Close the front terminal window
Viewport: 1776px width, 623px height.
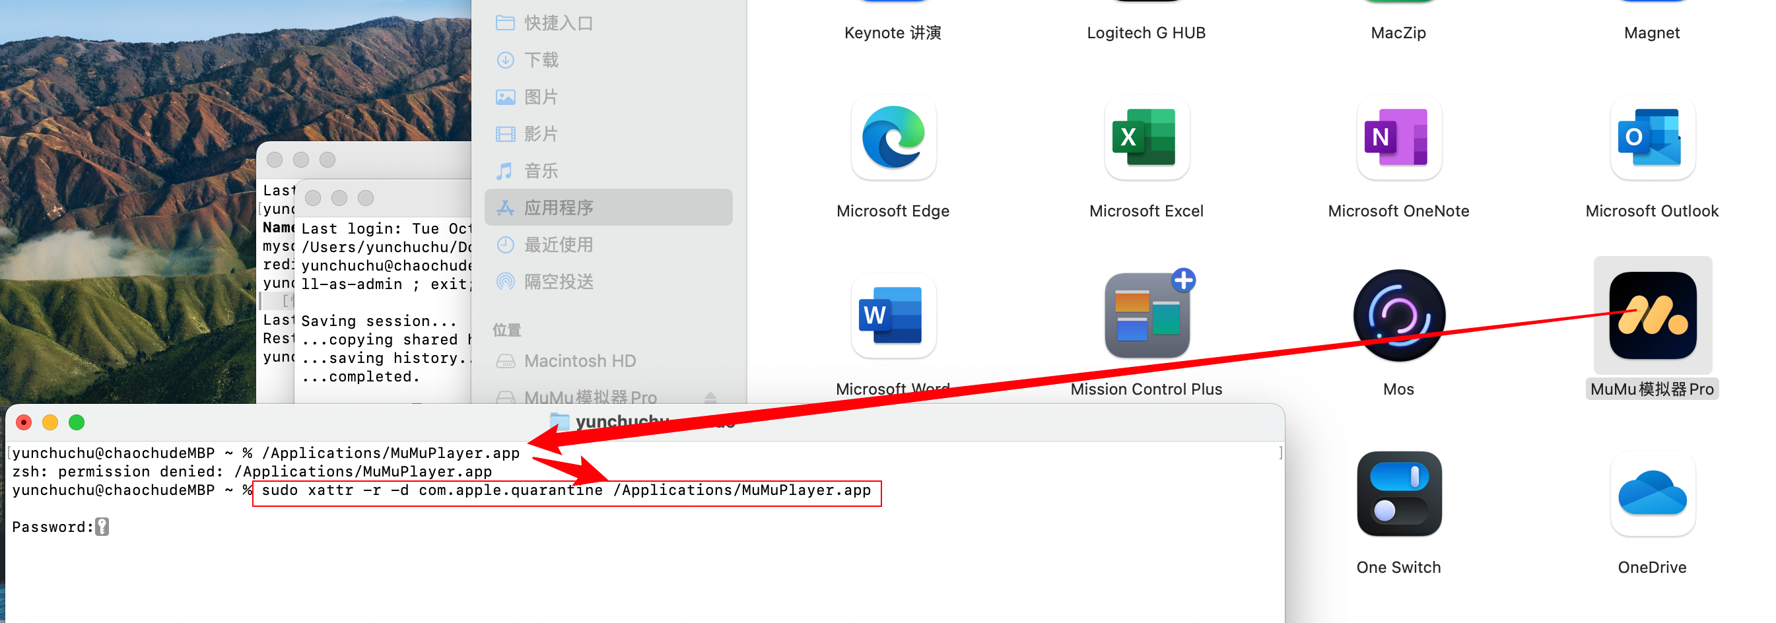(x=24, y=422)
